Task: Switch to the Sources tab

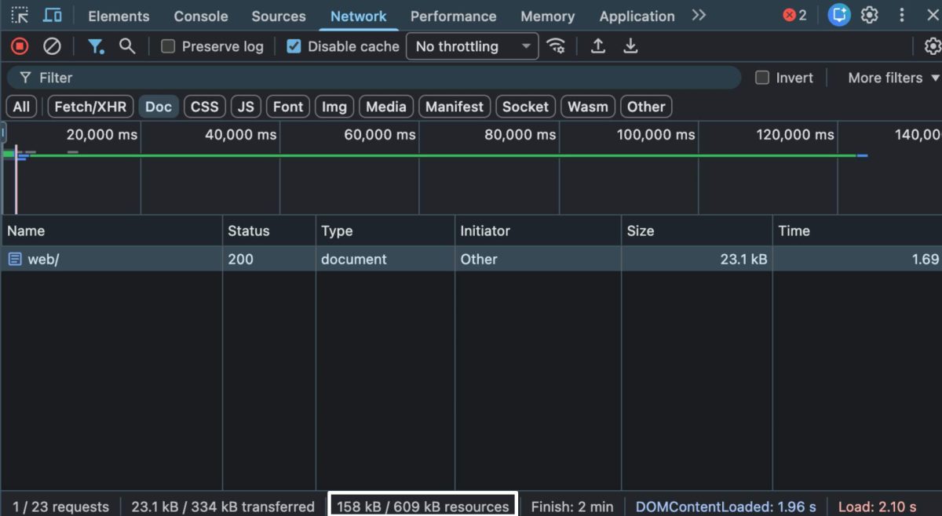Action: tap(279, 16)
